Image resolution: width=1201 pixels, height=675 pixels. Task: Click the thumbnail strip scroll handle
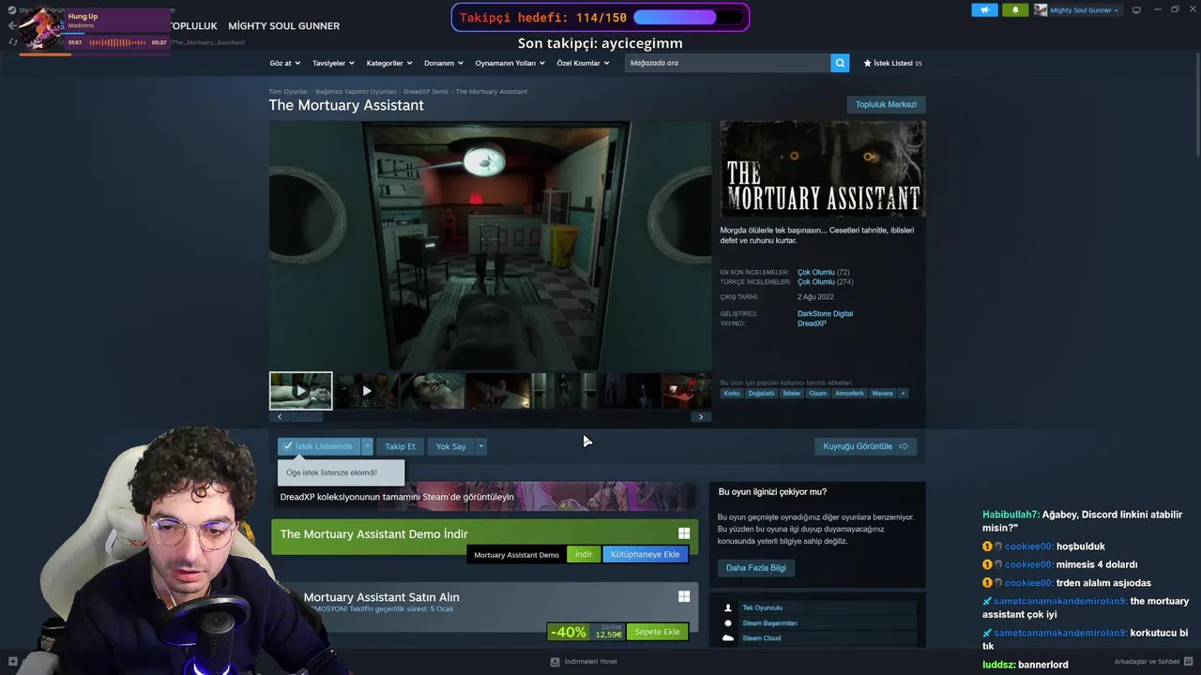(x=307, y=417)
